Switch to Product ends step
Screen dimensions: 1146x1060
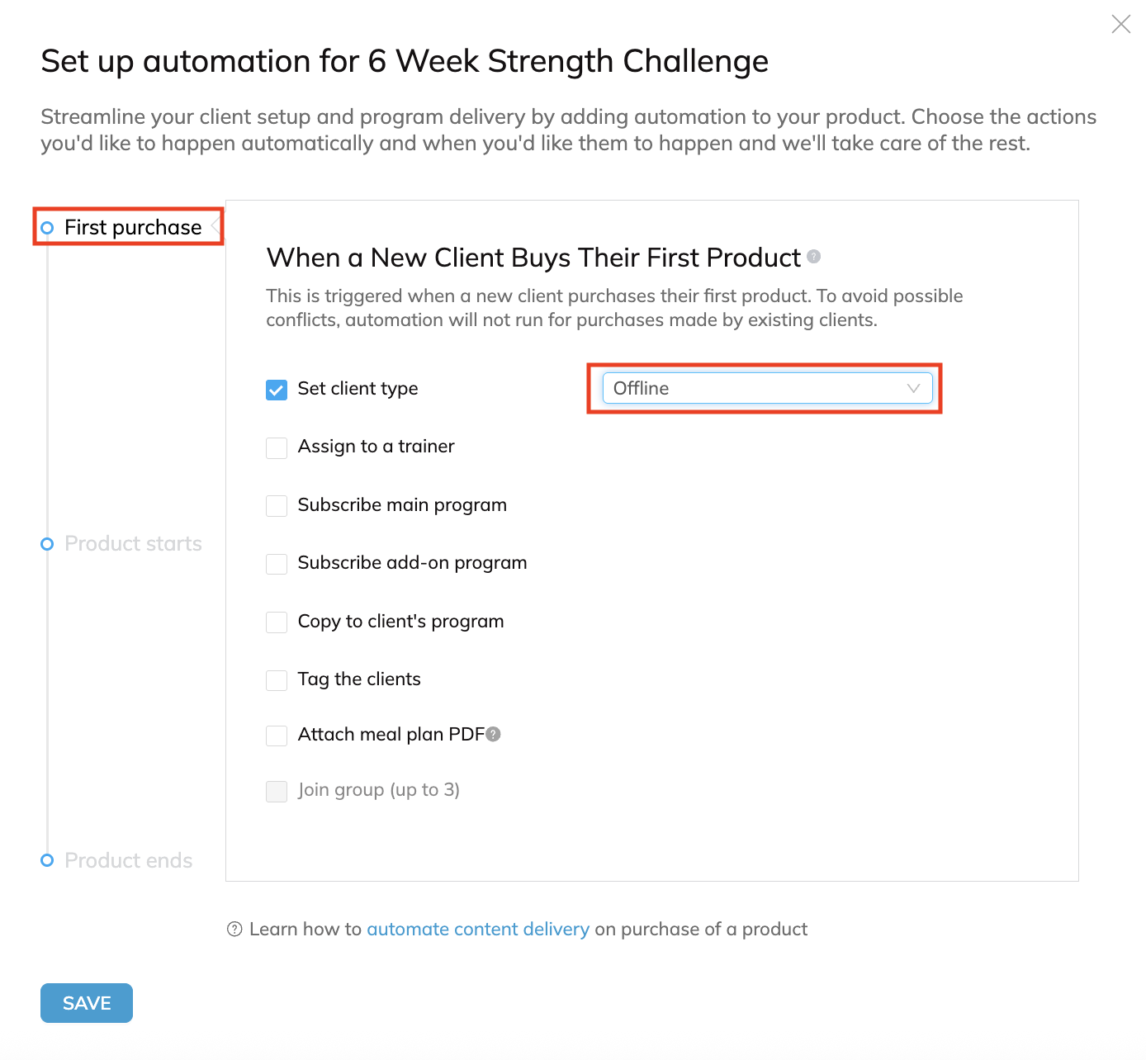pos(128,860)
